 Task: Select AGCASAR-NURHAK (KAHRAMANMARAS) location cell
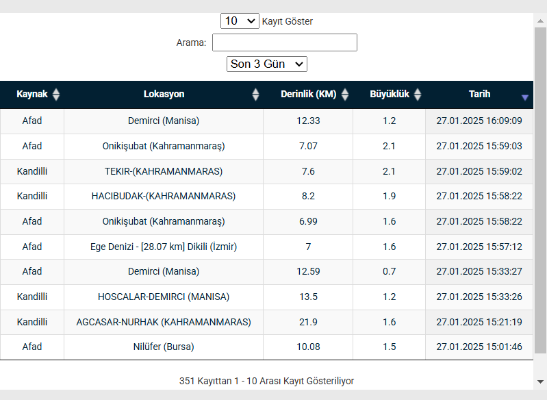[x=164, y=322]
